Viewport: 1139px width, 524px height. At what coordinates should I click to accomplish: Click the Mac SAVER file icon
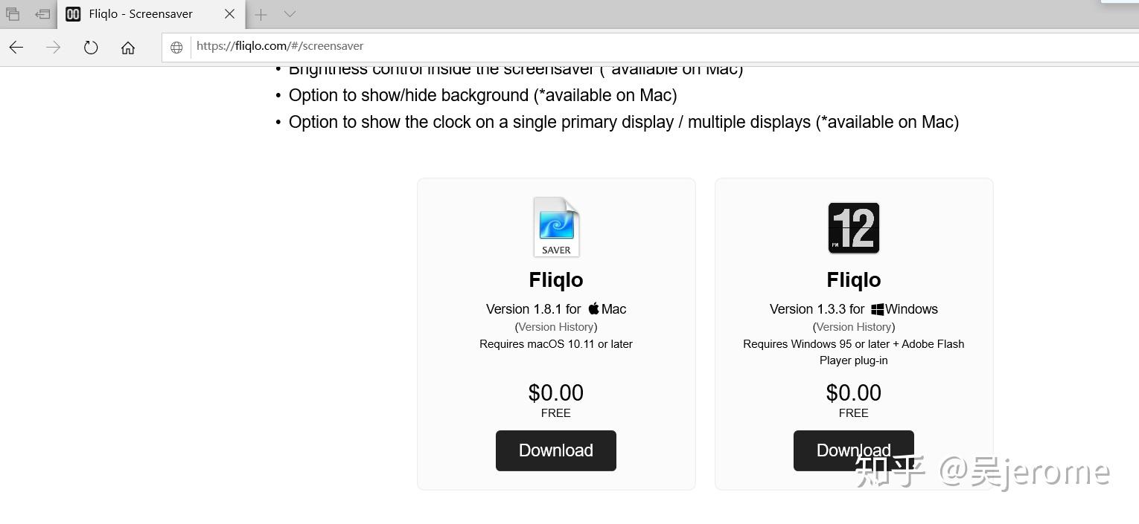pyautogui.click(x=556, y=227)
